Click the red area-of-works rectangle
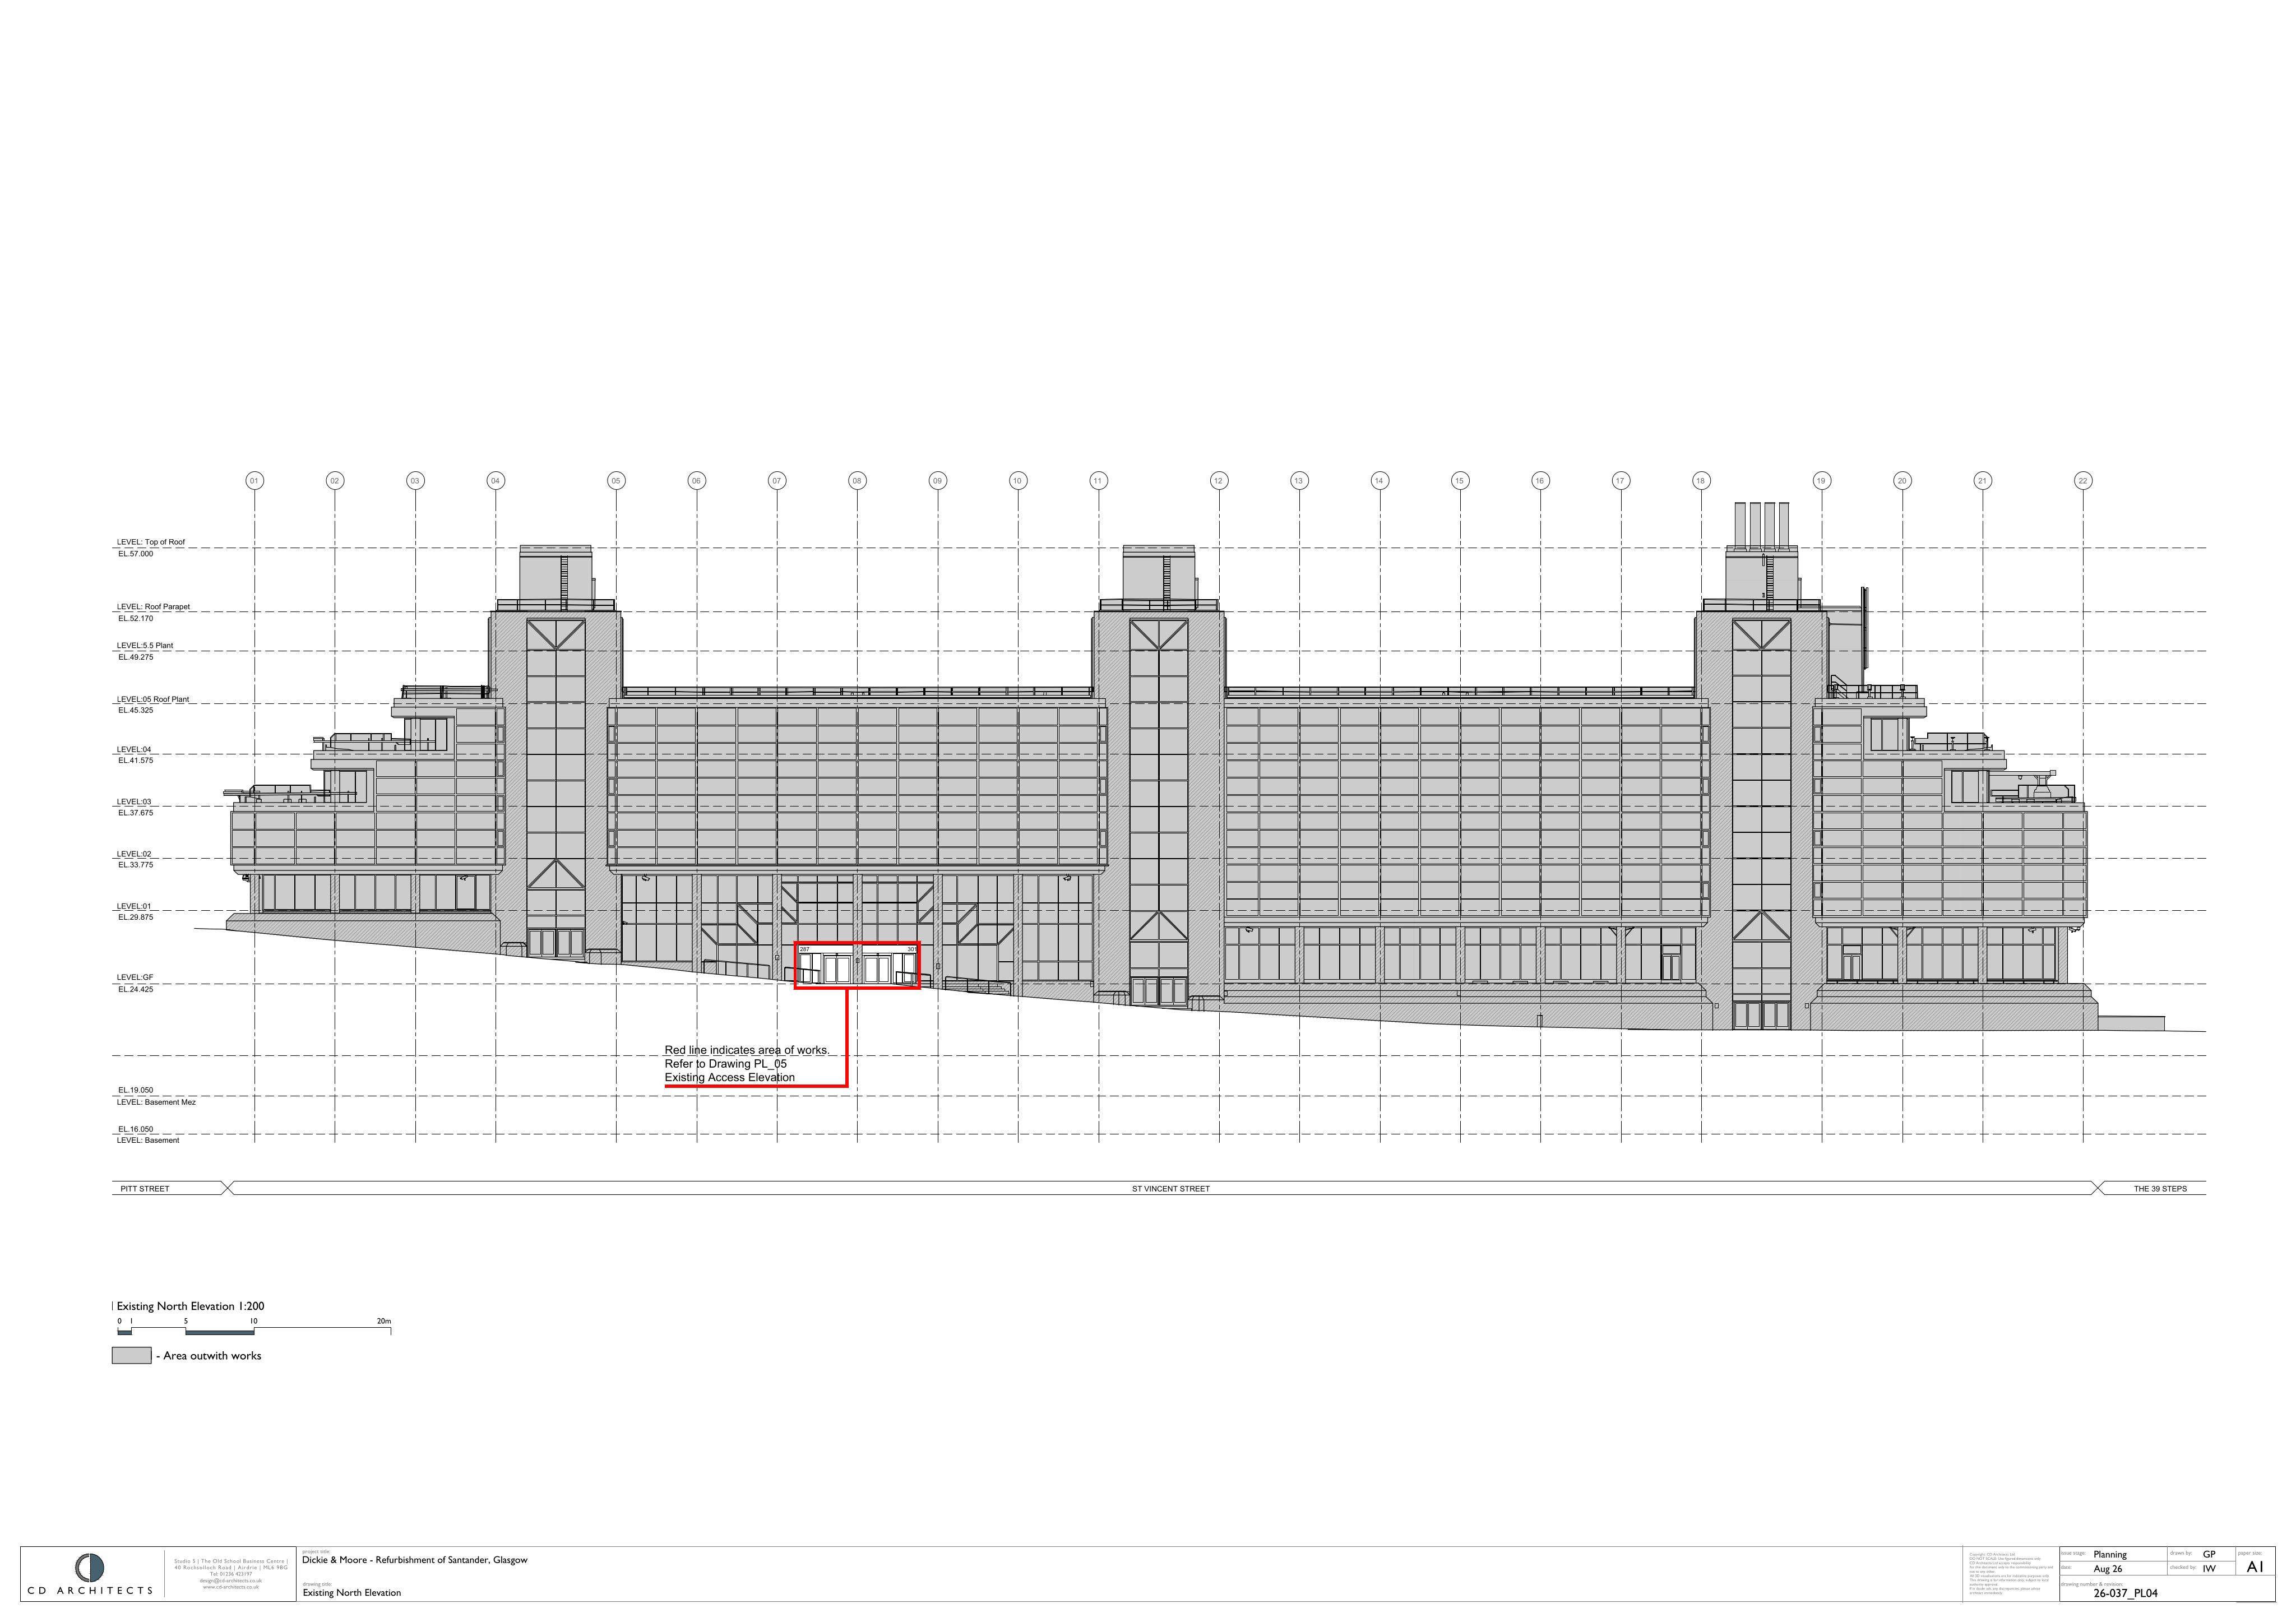Image resolution: width=2296 pixels, height=1622 pixels. click(x=857, y=966)
